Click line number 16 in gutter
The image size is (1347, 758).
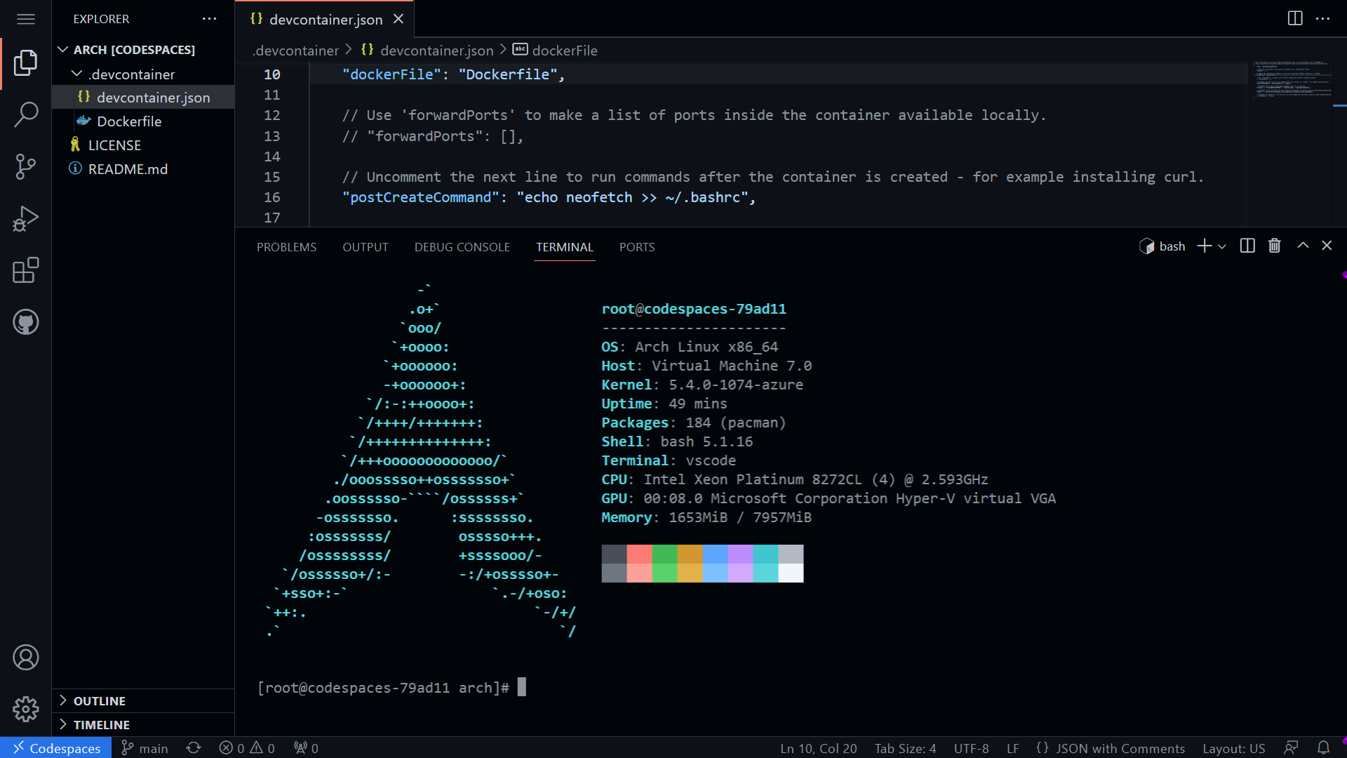coord(272,197)
